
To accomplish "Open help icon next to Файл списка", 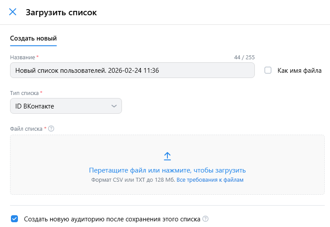I will coord(51,129).
